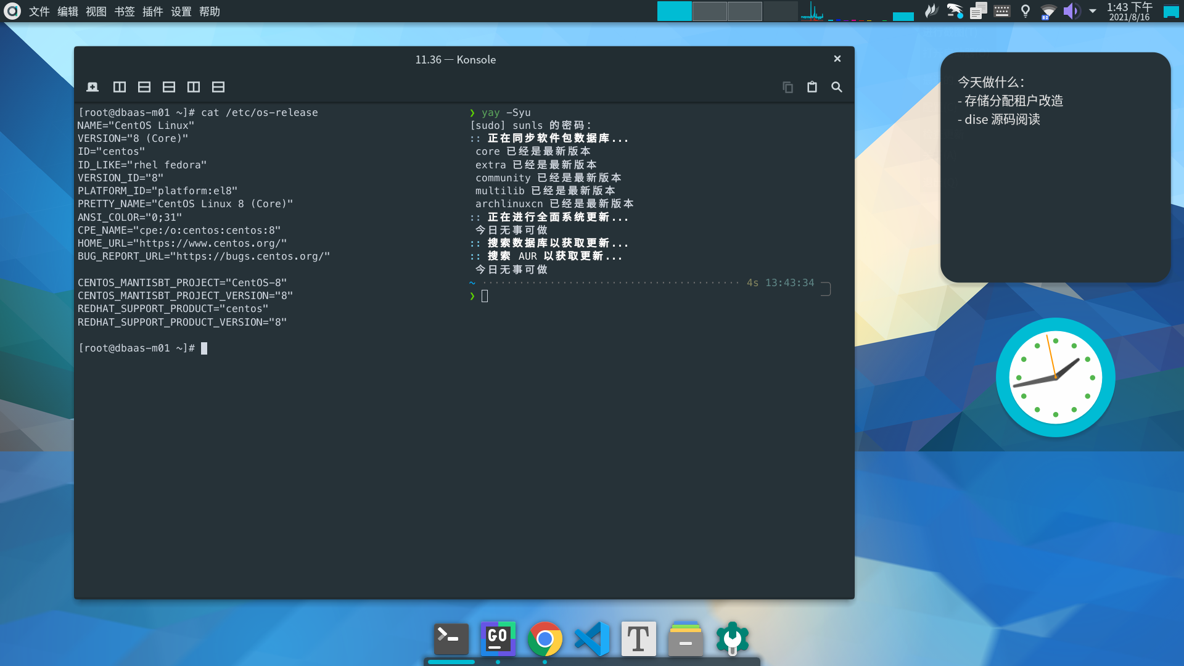Click the notes widget 今天做什么
This screenshot has height=666, width=1184.
(1055, 167)
